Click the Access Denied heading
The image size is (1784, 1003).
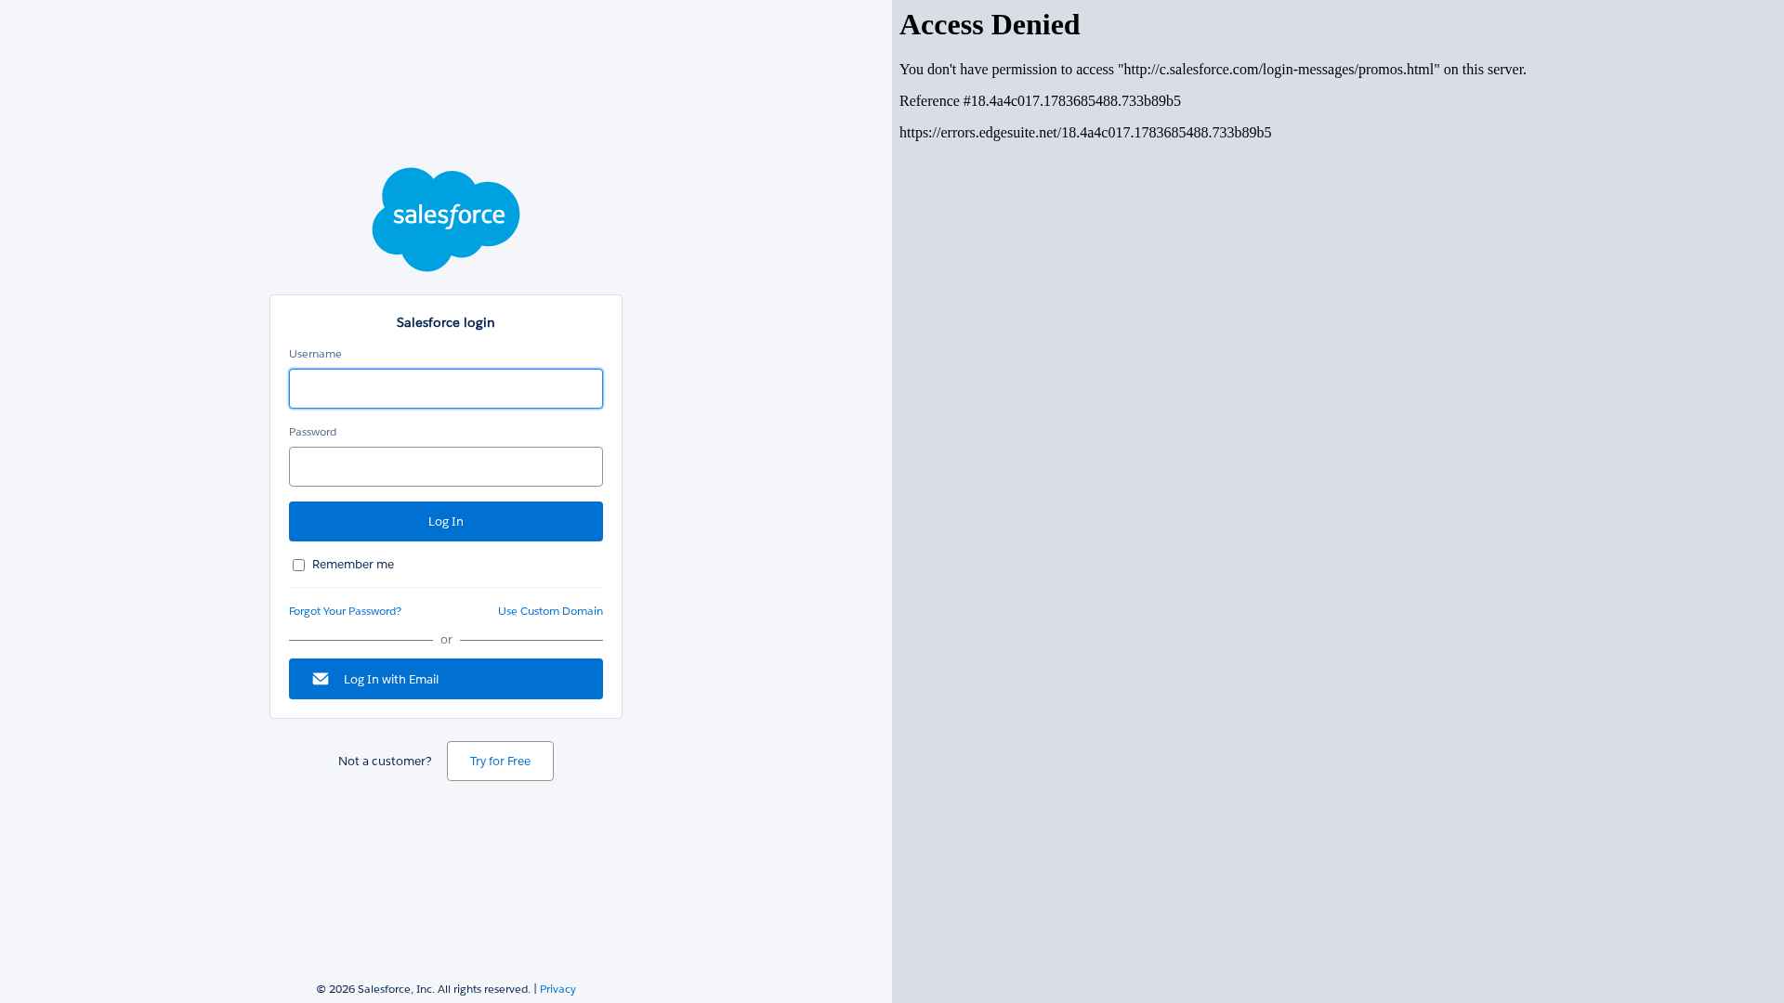[990, 24]
